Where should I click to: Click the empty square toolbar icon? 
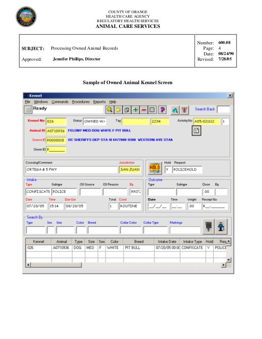[x=152, y=110]
